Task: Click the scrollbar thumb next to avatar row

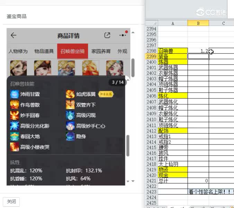Action: pyautogui.click(x=133, y=68)
